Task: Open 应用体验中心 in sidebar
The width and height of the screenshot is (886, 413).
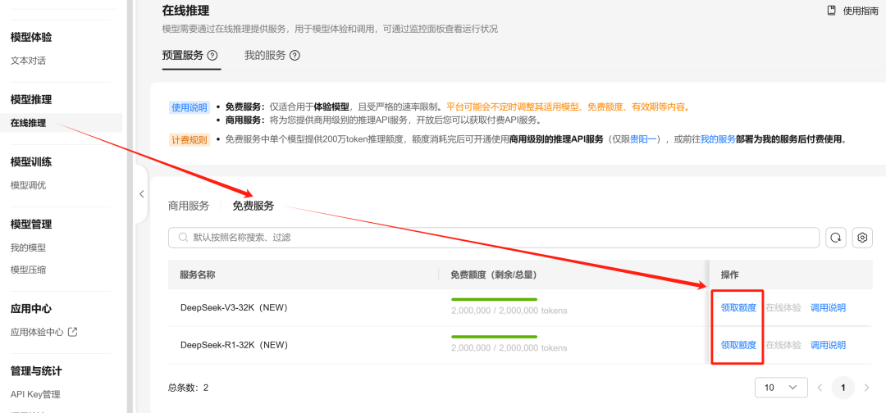Action: coord(37,332)
